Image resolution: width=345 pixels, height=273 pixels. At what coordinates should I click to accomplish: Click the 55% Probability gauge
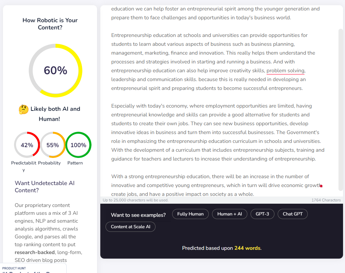[53, 145]
